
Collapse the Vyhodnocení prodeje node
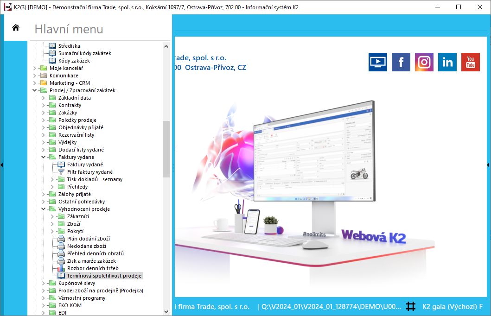pos(43,209)
